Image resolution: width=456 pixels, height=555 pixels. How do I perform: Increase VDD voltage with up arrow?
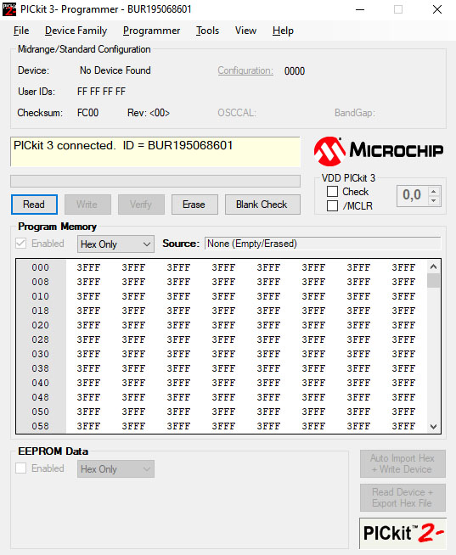click(x=434, y=191)
